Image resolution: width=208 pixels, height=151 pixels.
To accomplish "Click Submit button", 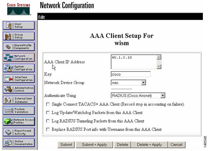I will (66, 145).
